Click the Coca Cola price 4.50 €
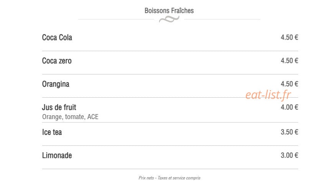Image resolution: width=333 pixels, height=184 pixels. 289,37
